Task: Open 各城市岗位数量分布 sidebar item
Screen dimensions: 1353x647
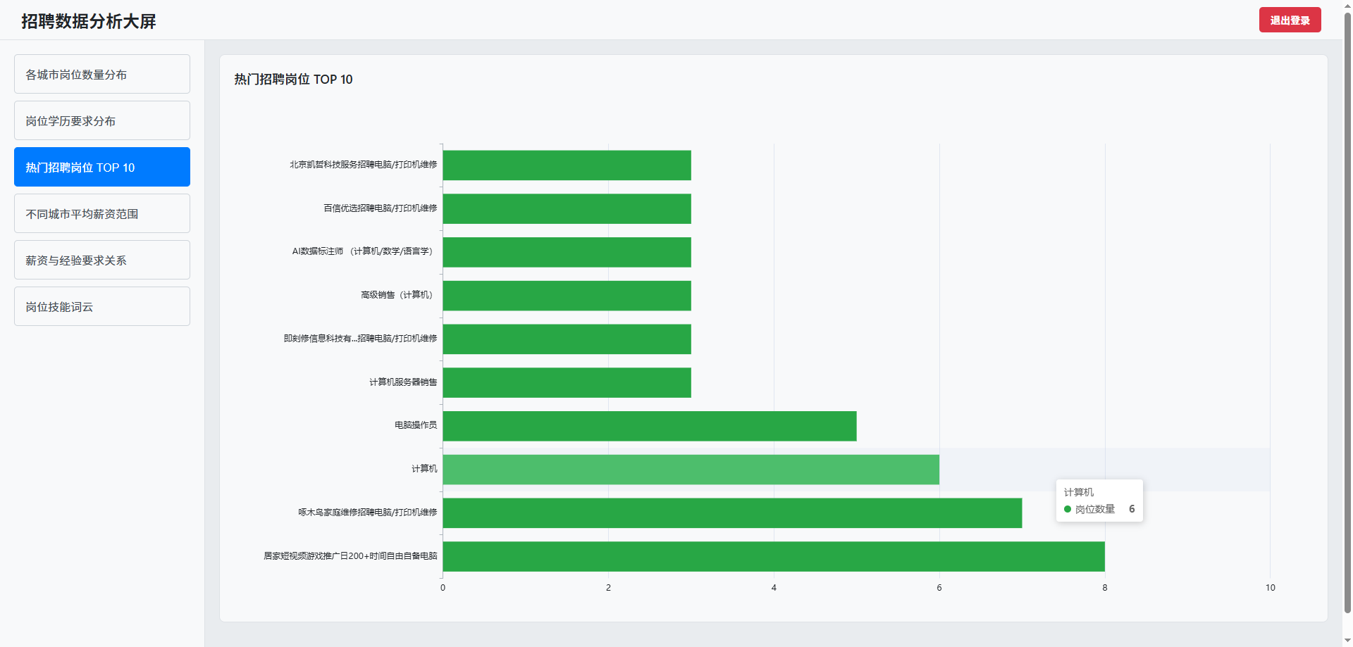Action: click(x=102, y=75)
